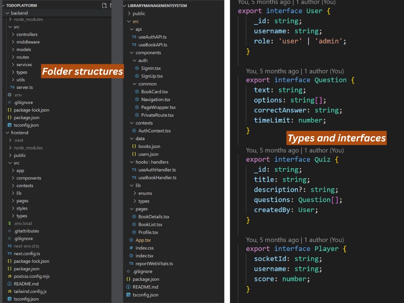
Task: Collapse the backend folder chevron
Action: click(7, 13)
